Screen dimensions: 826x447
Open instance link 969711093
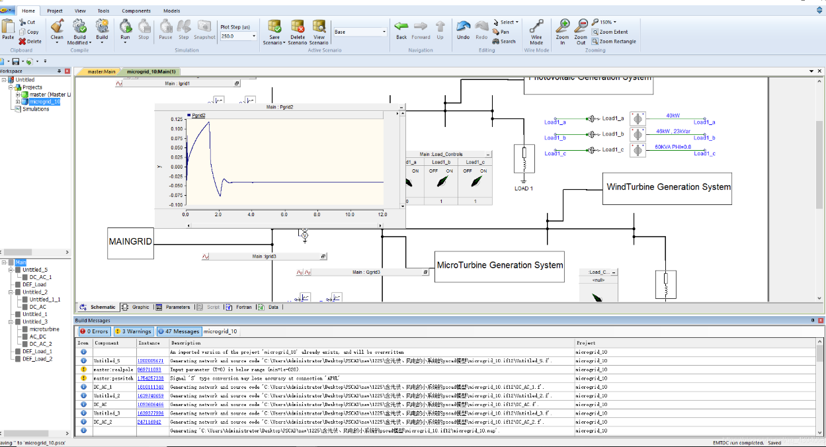coord(149,370)
